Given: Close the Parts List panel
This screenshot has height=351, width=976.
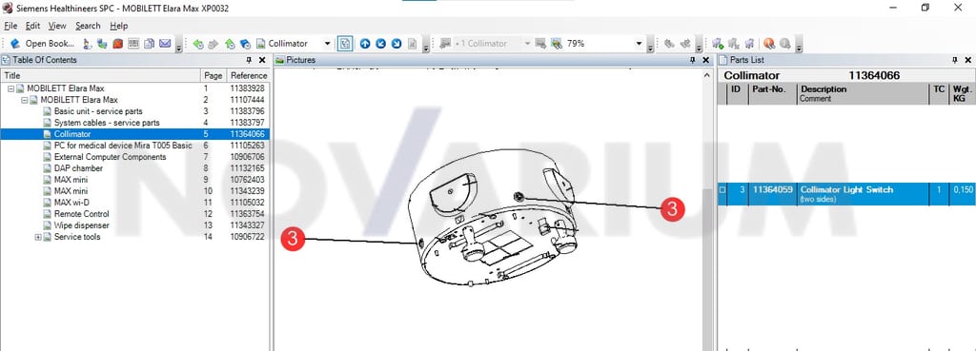Looking at the screenshot, I should [x=968, y=60].
